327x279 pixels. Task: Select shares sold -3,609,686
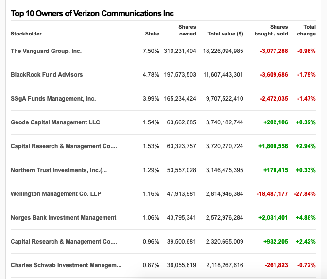point(274,75)
